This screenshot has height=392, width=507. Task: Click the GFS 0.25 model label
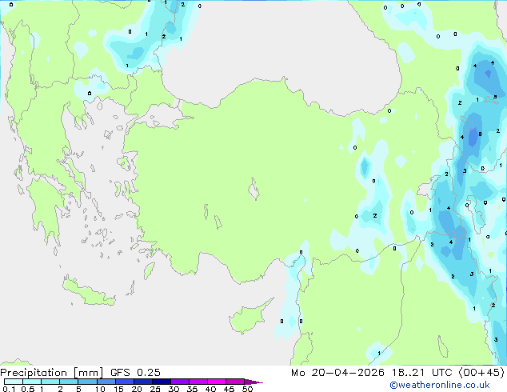(x=135, y=373)
